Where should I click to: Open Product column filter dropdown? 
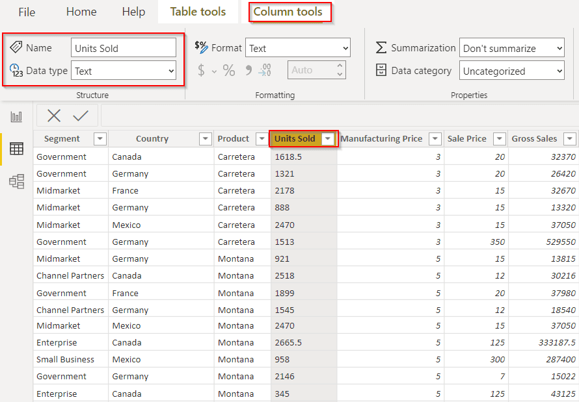point(262,139)
